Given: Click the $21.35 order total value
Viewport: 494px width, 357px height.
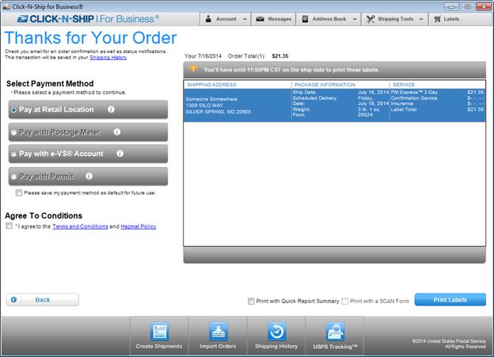Looking at the screenshot, I should coord(280,56).
